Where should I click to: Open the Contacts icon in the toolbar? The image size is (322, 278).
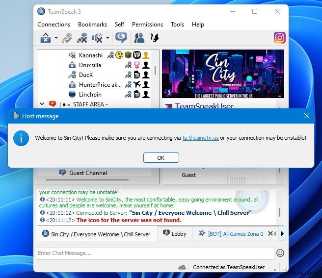[139, 38]
